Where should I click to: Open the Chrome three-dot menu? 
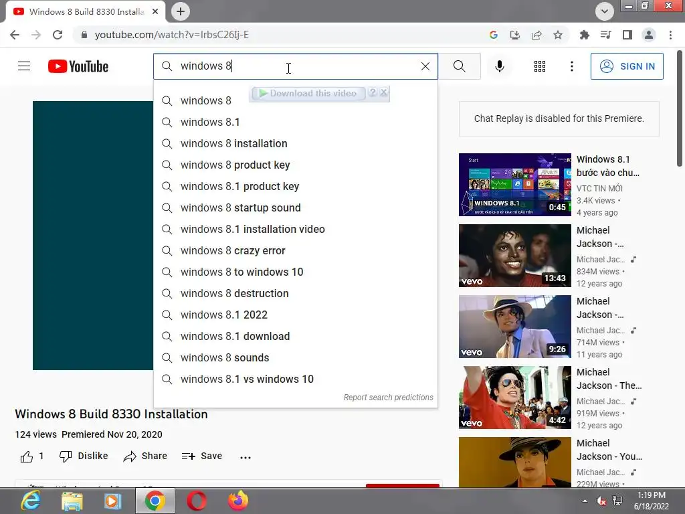coord(670,35)
